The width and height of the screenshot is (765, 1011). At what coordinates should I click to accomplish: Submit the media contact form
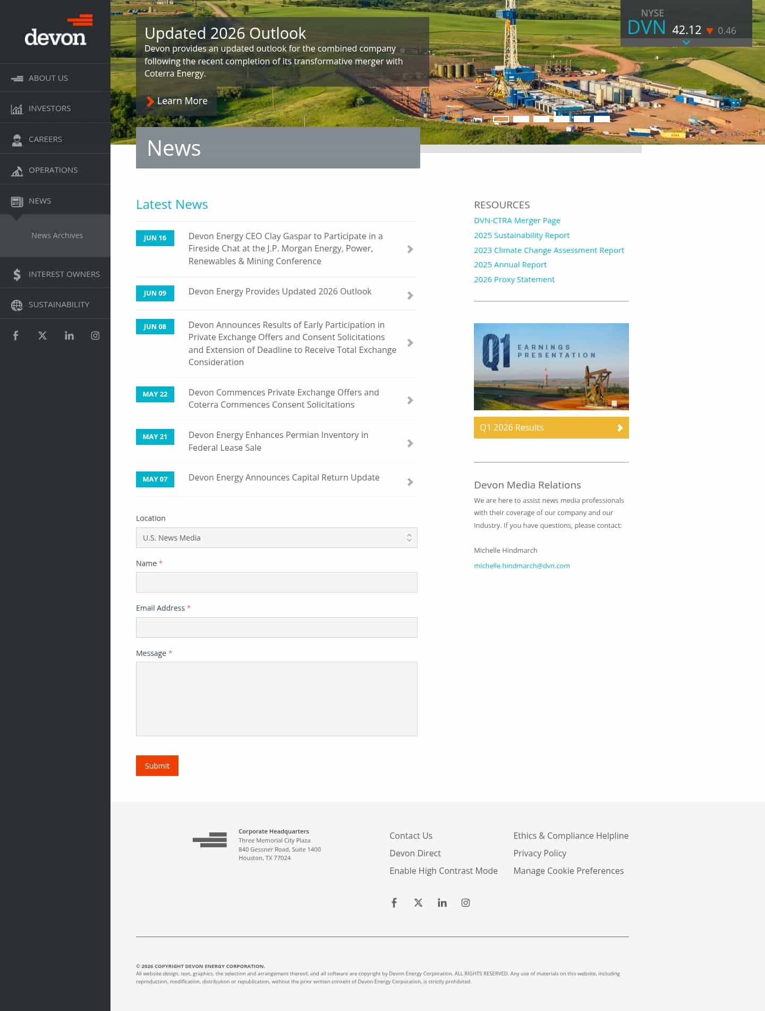pyautogui.click(x=157, y=765)
